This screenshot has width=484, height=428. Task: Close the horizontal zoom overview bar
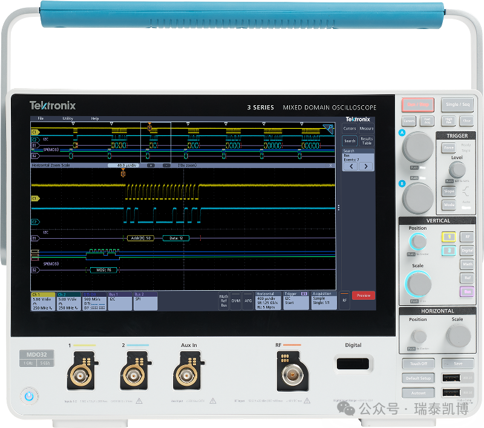coord(331,165)
